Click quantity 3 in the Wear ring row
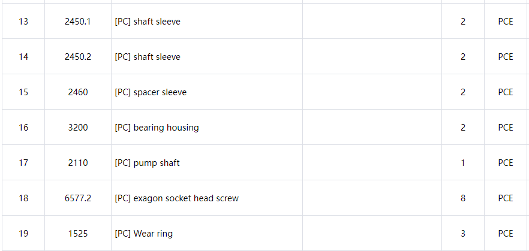Viewport: 529px width, 251px height. click(x=463, y=234)
